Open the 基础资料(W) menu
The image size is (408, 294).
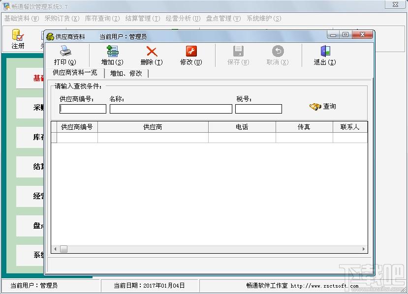pos(21,19)
